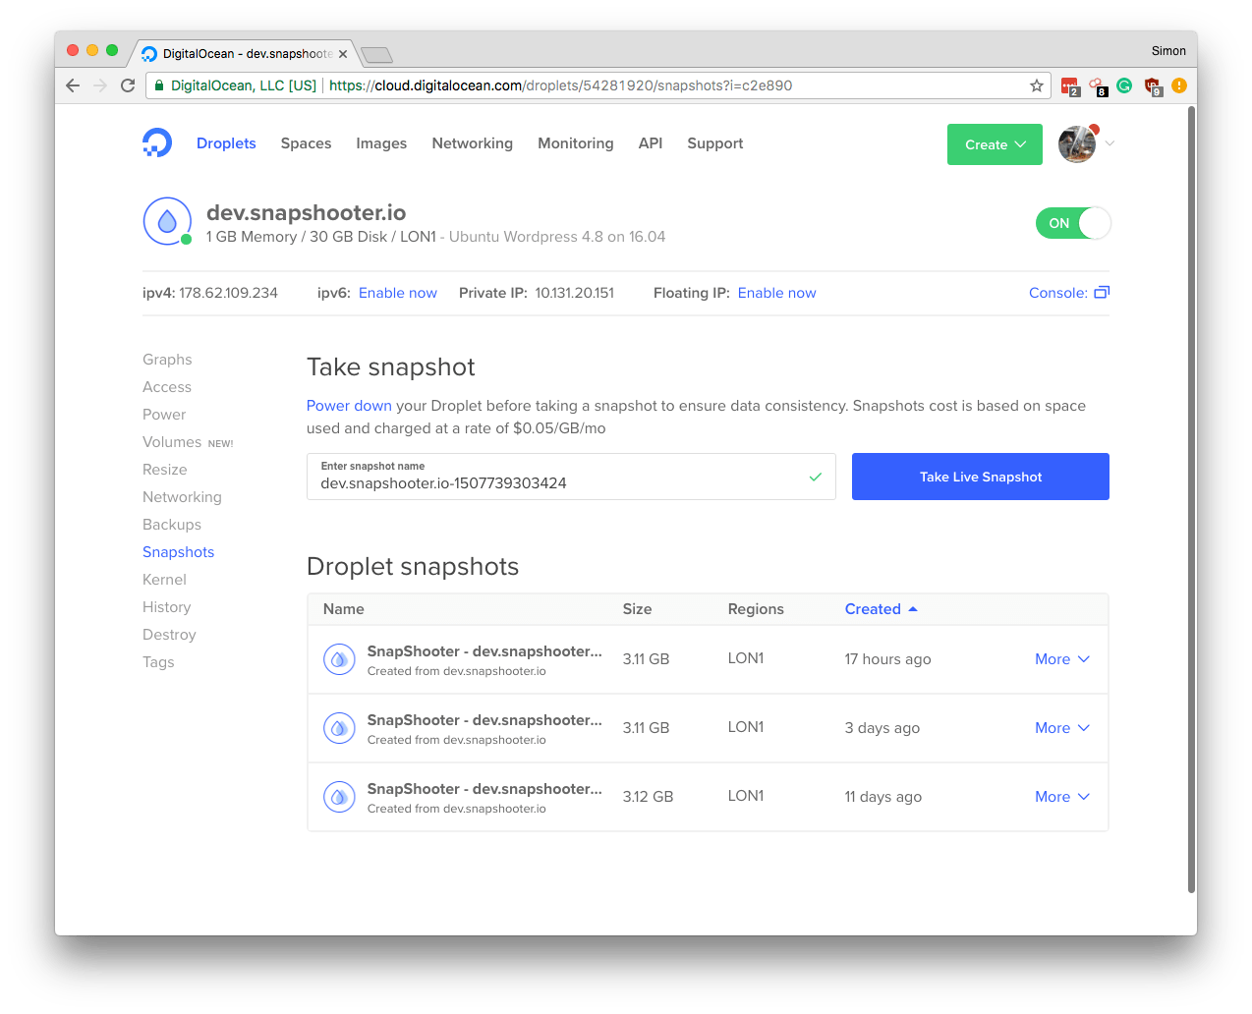Screen dimensions: 1252x1014
Task: Select Destroy in droplet sidebar
Action: coord(169,635)
